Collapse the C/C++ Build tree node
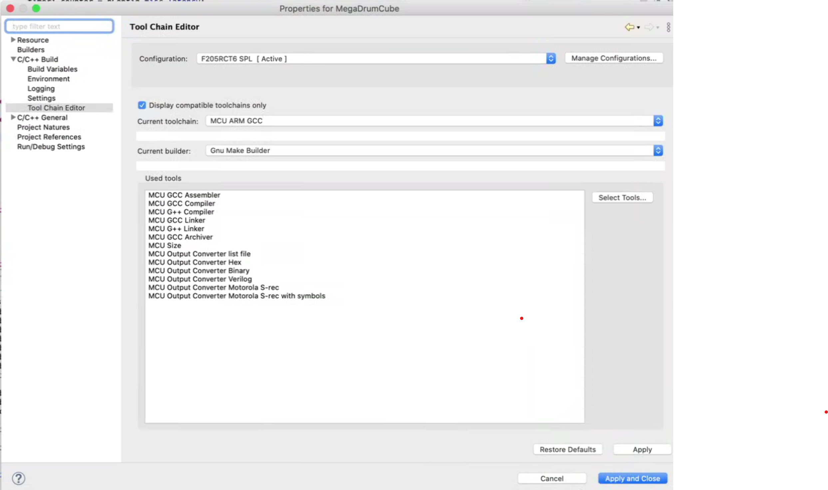Image resolution: width=828 pixels, height=490 pixels. pos(13,59)
